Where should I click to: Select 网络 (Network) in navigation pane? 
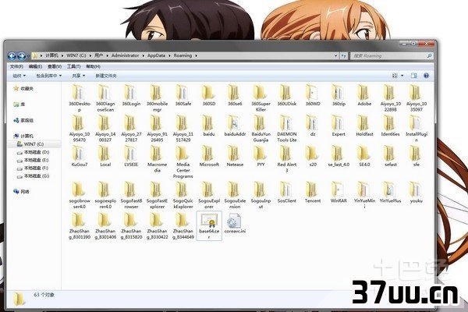tap(21, 191)
